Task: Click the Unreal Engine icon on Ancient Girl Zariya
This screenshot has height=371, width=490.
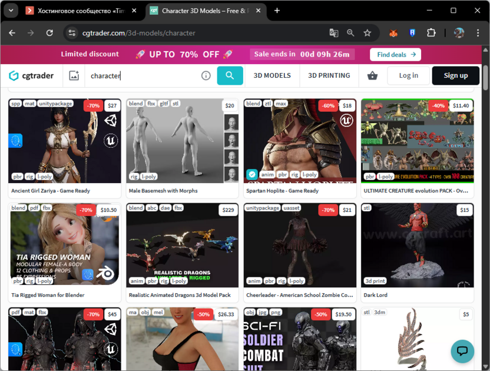Action: (x=111, y=141)
